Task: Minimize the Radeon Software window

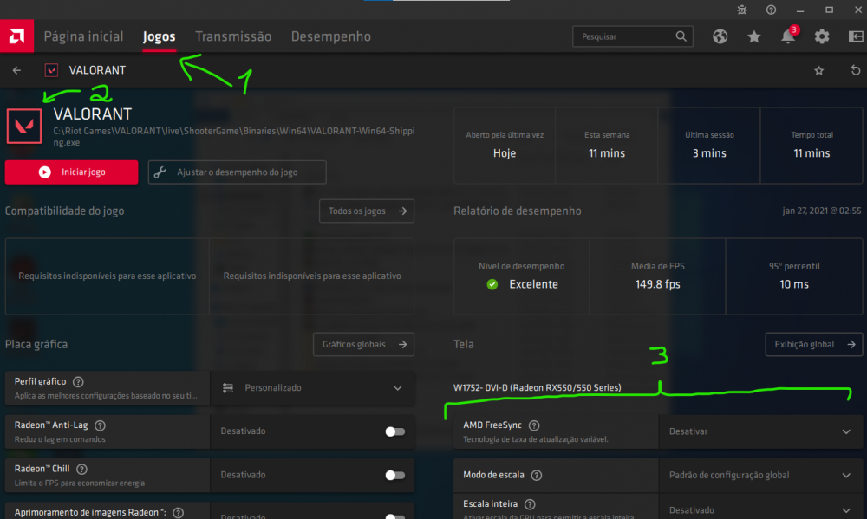Action: [800, 10]
